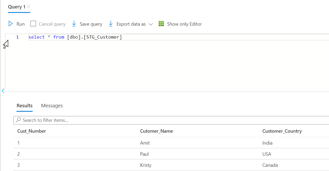Select the Results tab
This screenshot has height=171, width=329.
click(24, 106)
